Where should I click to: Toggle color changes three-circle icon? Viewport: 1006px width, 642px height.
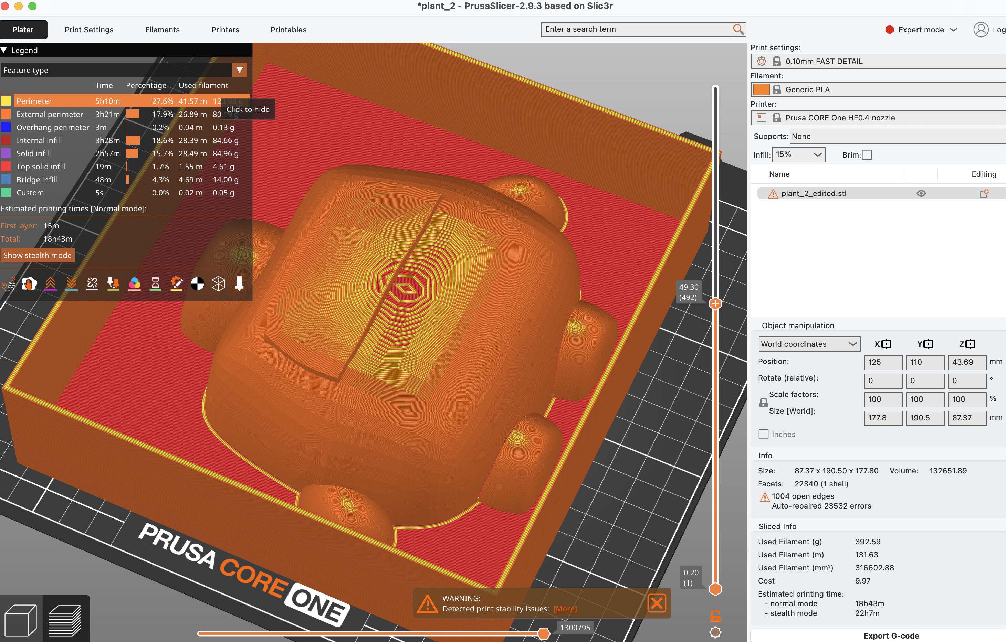[134, 284]
